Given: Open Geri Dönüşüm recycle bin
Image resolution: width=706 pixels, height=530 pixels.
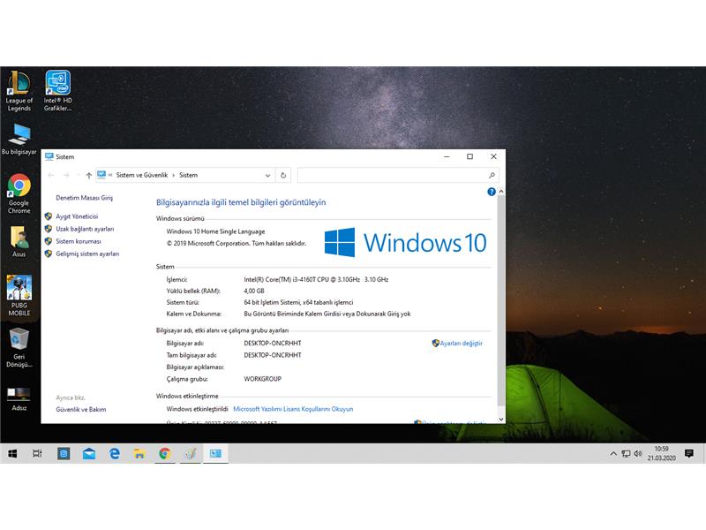Looking at the screenshot, I should [x=19, y=347].
